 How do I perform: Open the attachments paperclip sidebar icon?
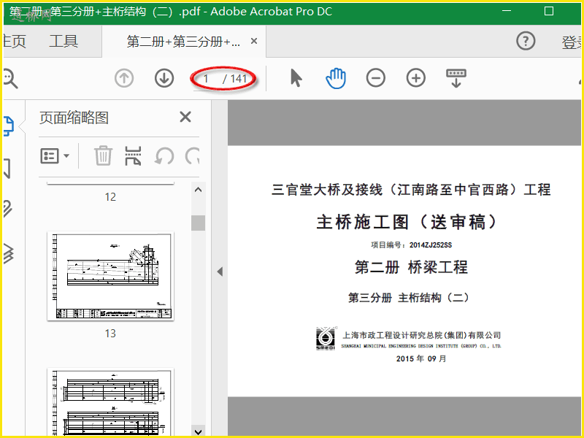coord(8,209)
